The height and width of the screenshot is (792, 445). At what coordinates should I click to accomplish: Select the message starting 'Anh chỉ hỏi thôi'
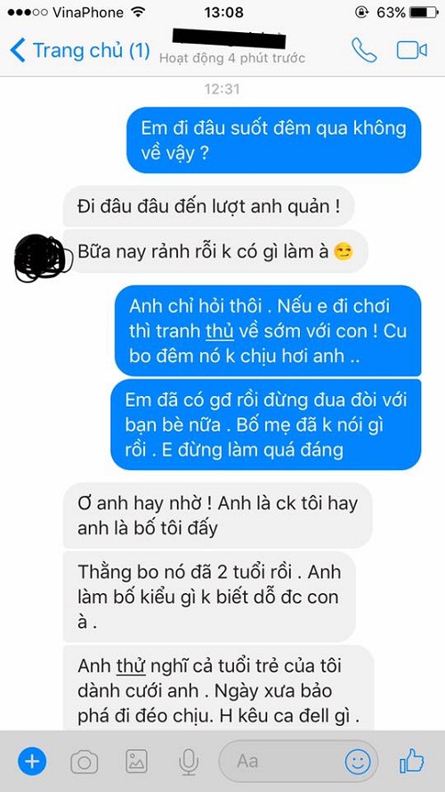click(x=268, y=330)
